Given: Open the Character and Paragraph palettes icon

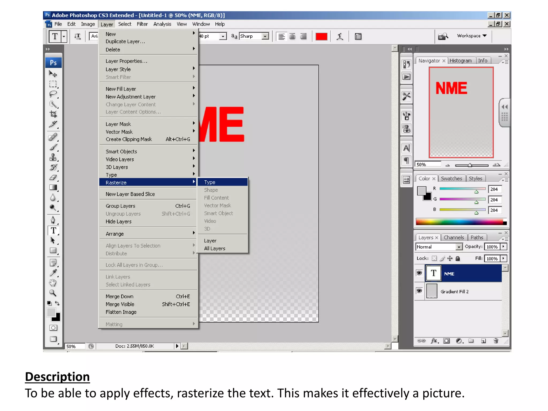Looking at the screenshot, I should [x=358, y=36].
